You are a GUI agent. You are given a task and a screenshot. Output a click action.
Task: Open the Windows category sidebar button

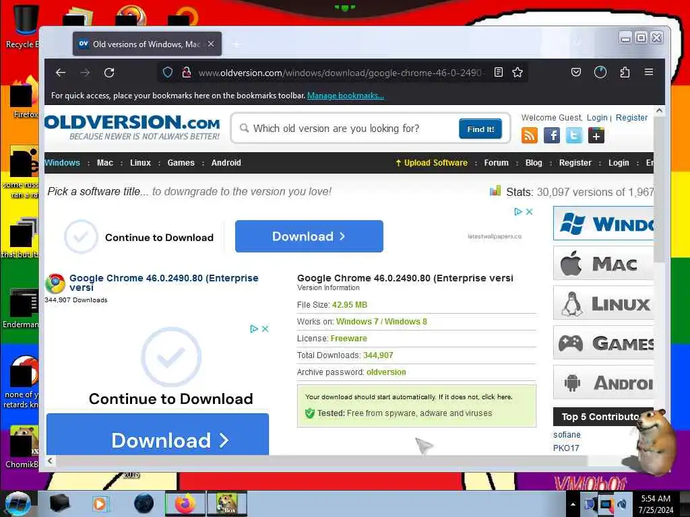pos(603,223)
